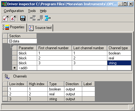Screen dimensions: 135x111
Task: Open the Tools menu
Action: (32, 11)
